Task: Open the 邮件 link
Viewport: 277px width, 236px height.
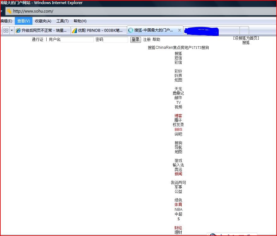Action: (178, 98)
